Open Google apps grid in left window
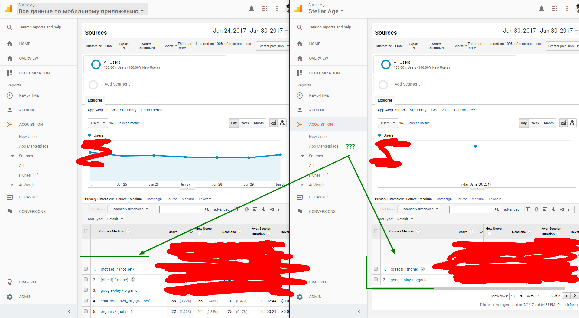This screenshot has height=318, width=579. coord(265,9)
